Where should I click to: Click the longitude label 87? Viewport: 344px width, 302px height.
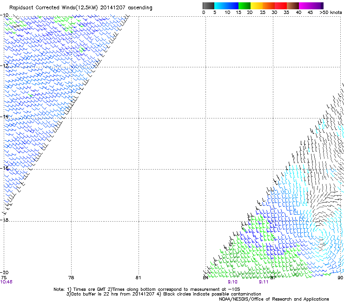[x=273, y=278]
